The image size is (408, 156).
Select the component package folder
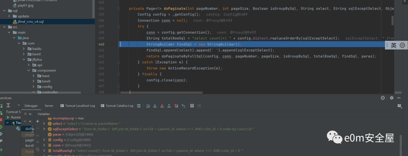point(44,71)
